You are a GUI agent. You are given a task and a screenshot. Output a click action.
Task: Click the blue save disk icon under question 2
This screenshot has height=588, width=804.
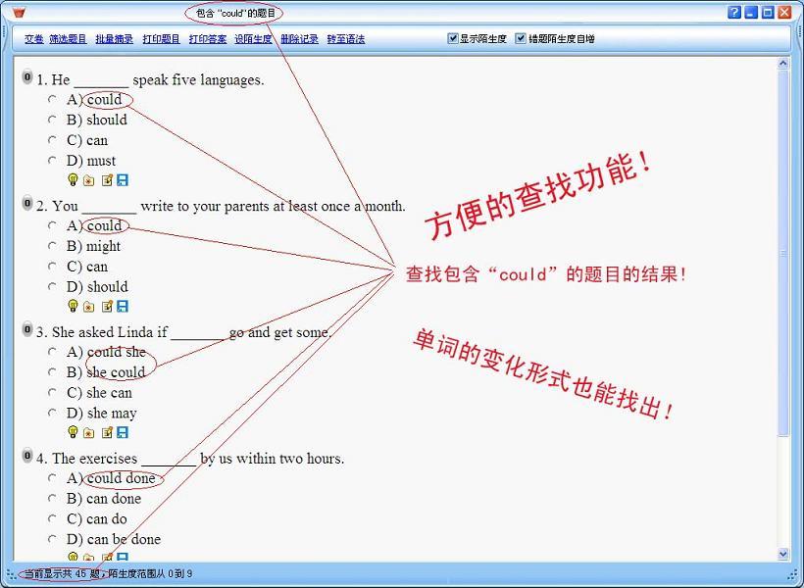[x=124, y=307]
